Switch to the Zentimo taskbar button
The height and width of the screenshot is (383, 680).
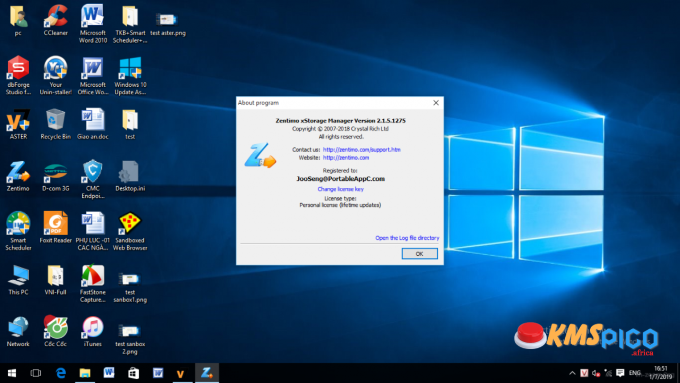click(207, 373)
